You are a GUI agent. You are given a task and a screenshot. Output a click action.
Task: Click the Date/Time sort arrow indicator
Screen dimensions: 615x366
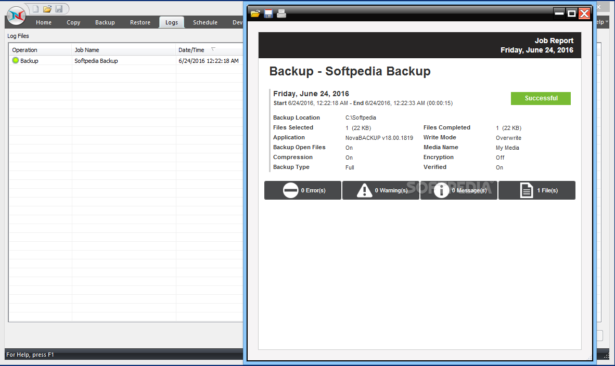pyautogui.click(x=213, y=49)
